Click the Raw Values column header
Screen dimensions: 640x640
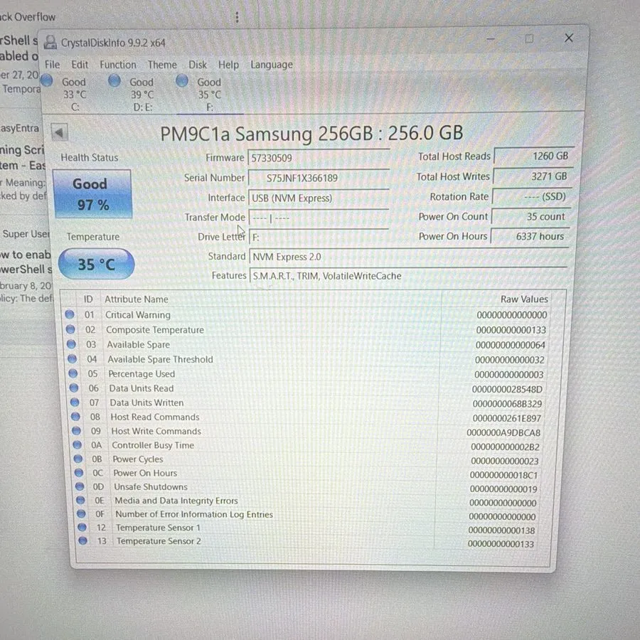(524, 299)
